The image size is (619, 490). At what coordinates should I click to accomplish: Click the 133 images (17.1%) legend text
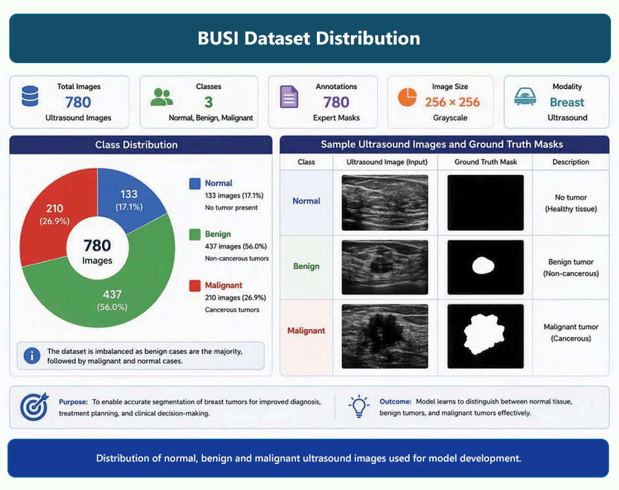[234, 196]
